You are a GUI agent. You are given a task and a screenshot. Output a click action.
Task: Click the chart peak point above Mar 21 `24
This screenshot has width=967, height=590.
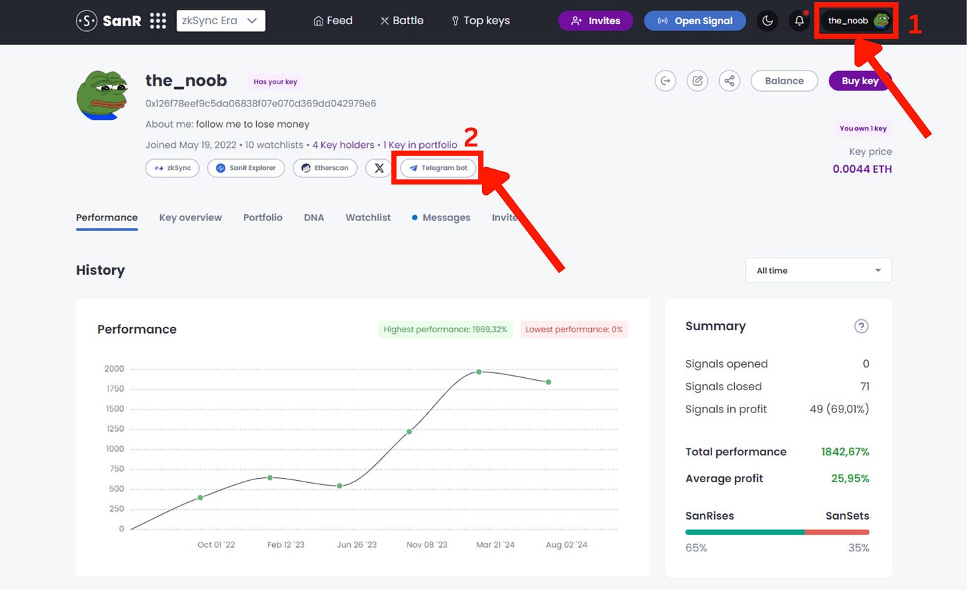coord(479,372)
